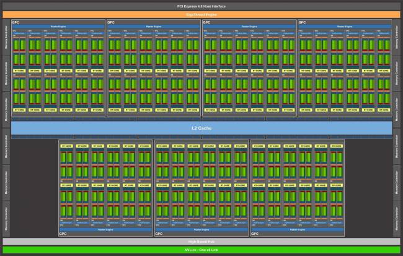Click the fifth Memory Controller on the right edge
Viewport: 403px width, 256px height.
pos(397,182)
